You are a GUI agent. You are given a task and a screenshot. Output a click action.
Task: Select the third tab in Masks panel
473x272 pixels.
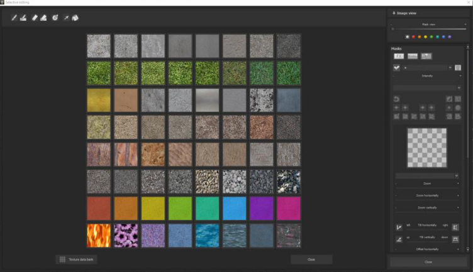[426, 56]
